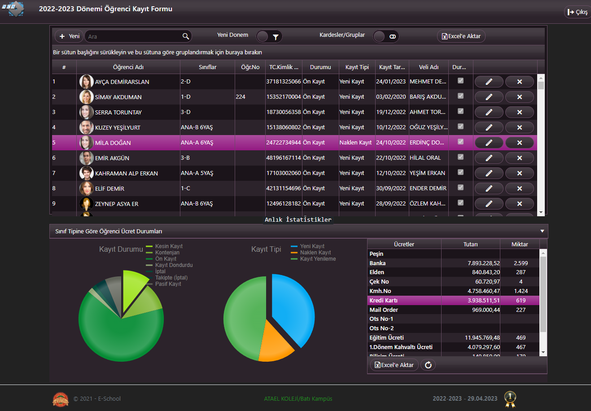This screenshot has height=411, width=591.
Task: Export fee table with bottom Excel'e Aktar button
Action: tap(394, 365)
